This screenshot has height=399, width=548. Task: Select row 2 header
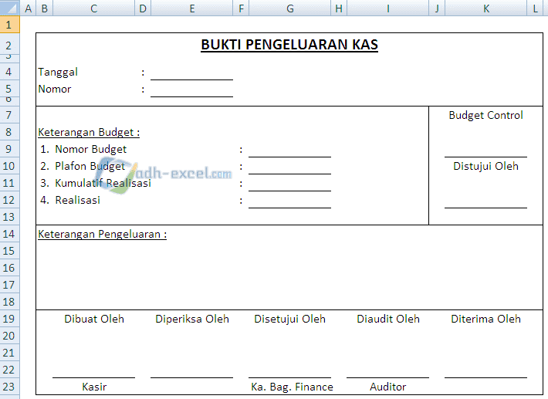(10, 45)
